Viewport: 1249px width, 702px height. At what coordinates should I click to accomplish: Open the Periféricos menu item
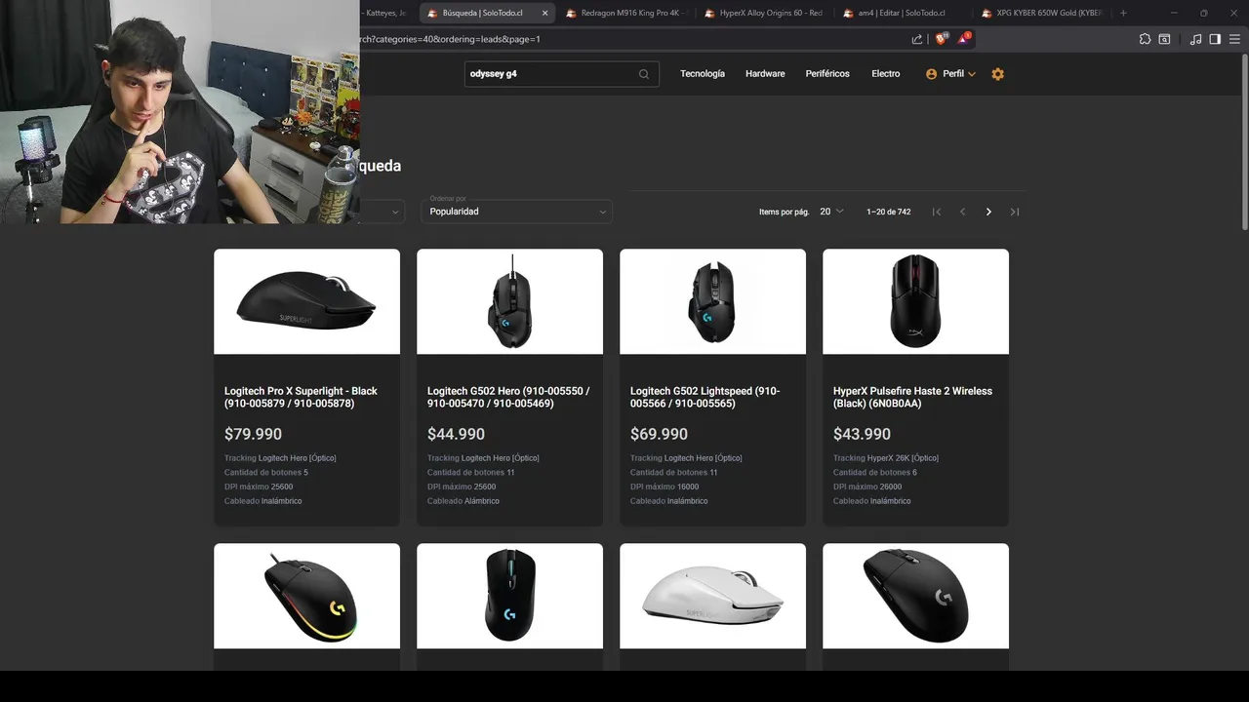[x=827, y=74]
